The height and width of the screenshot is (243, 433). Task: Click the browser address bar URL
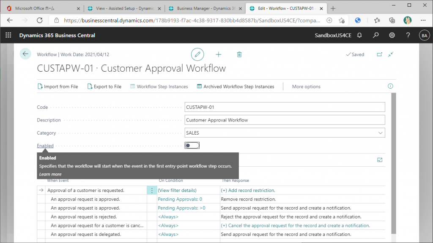click(x=192, y=20)
